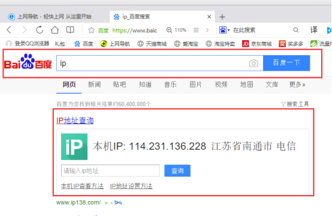Image resolution: width=332 pixels, height=216 pixels.
Task: Click the green iP logo
Action: pyautogui.click(x=74, y=146)
